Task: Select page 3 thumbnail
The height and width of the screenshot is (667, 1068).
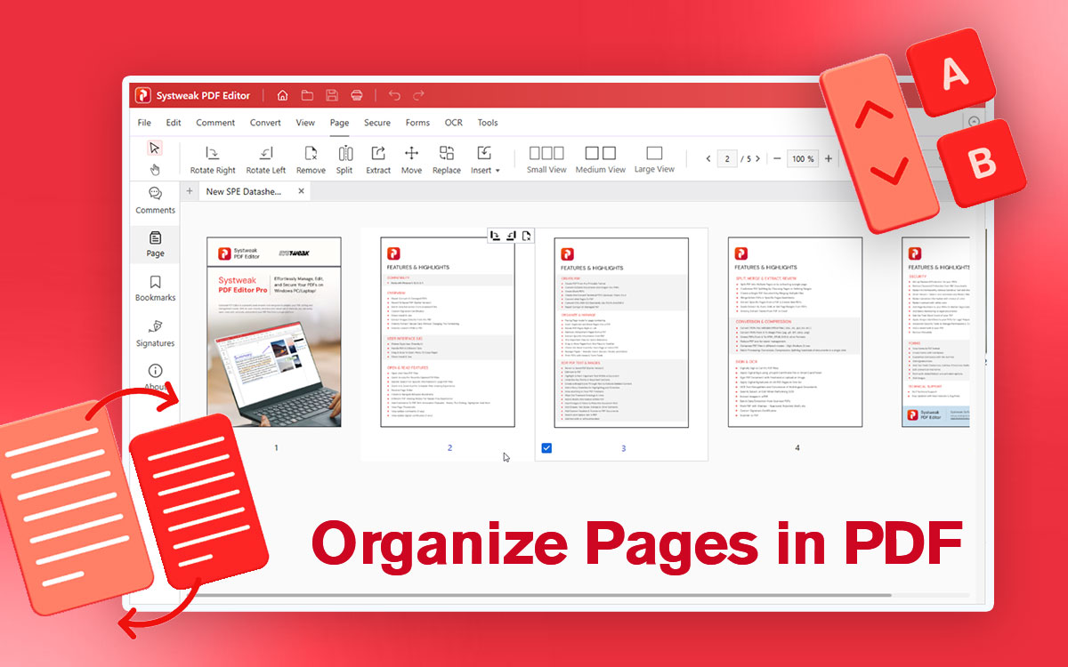Action: (x=621, y=332)
